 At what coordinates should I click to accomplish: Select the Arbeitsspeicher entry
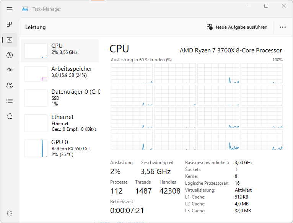60,74
